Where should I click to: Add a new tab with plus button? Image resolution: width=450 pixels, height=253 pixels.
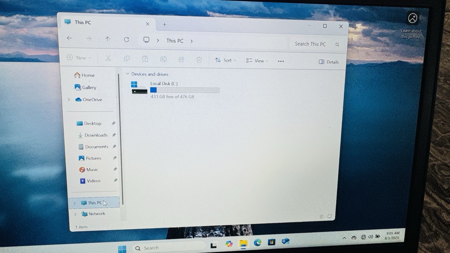(x=165, y=24)
